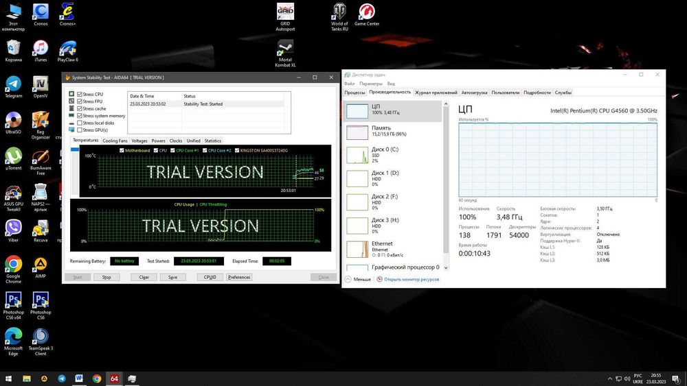687x386 pixels.
Task: Click the Save button in AIDA64
Action: (x=172, y=277)
